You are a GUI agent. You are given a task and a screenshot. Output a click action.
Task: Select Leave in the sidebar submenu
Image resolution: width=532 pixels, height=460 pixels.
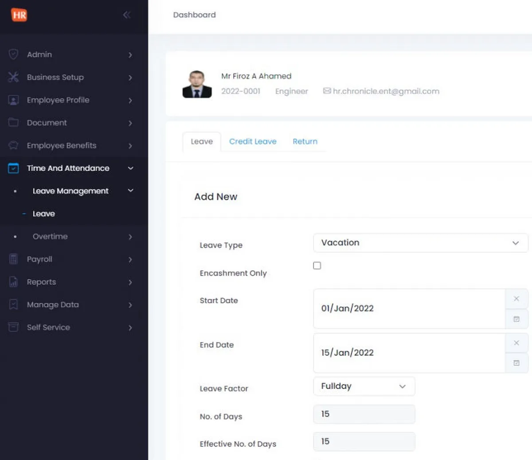44,214
